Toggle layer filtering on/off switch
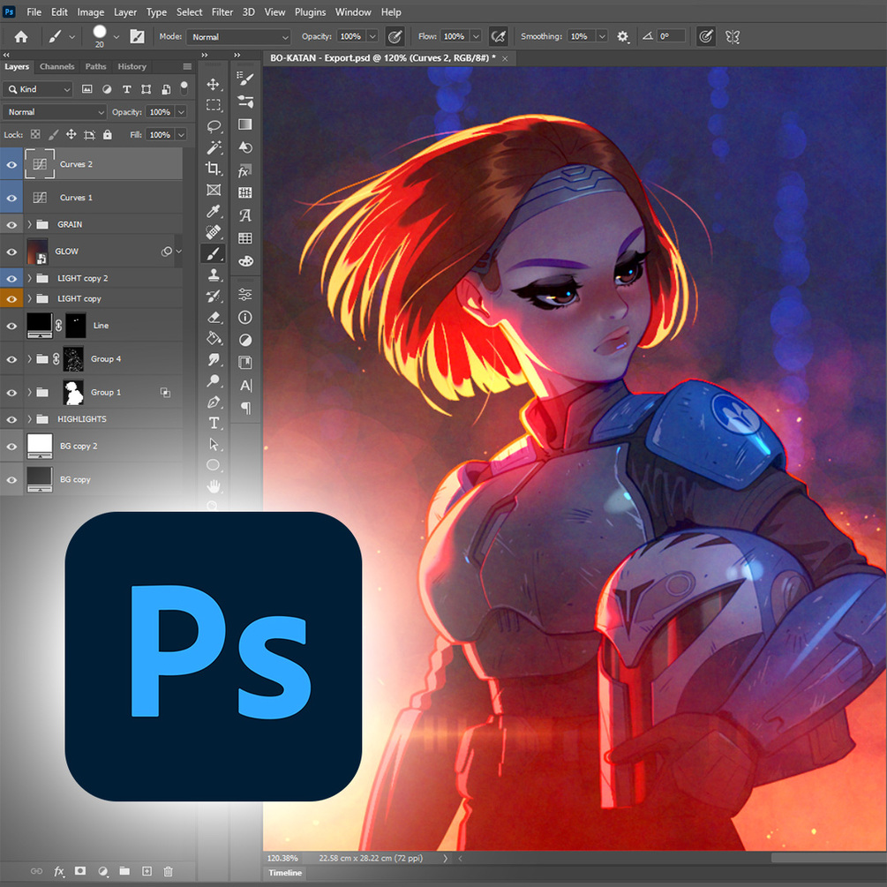The height and width of the screenshot is (887, 887). 184,88
